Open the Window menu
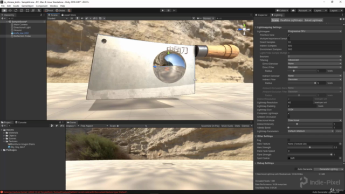This screenshot has width=345, height=194. 54,6
